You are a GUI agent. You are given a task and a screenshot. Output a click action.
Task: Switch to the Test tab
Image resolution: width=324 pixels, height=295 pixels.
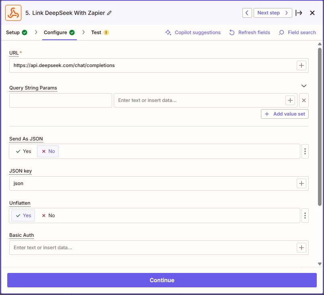click(100, 33)
